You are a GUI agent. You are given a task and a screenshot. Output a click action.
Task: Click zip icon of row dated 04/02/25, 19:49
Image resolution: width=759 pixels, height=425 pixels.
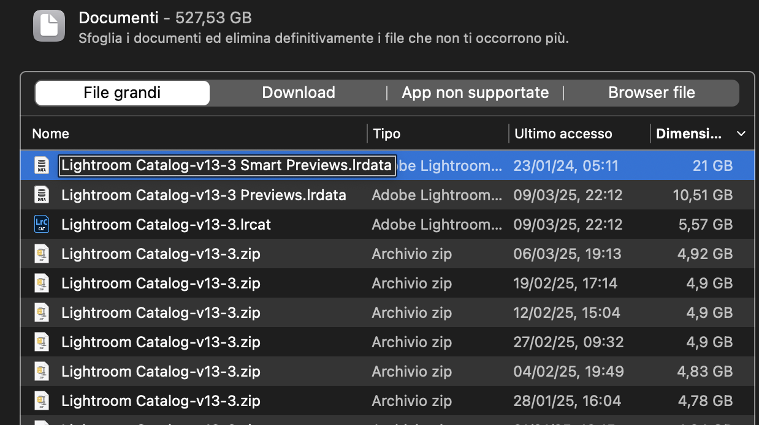click(41, 371)
